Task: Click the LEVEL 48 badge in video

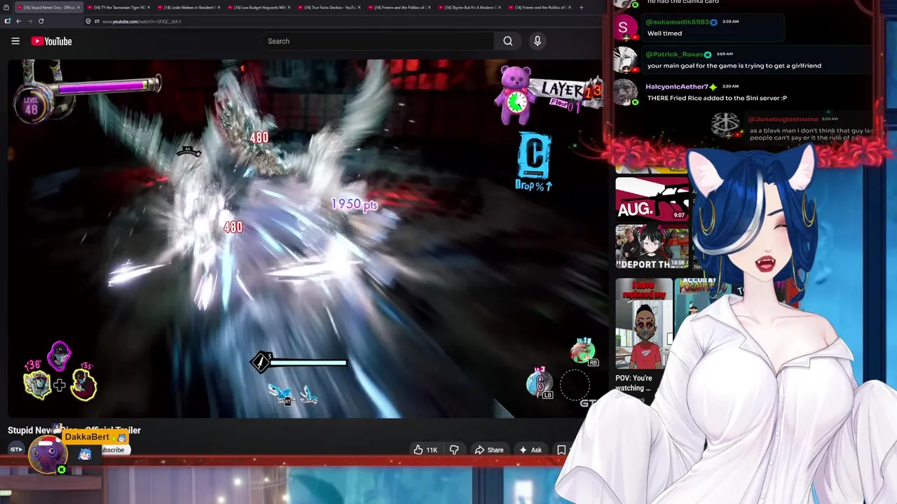Action: pos(31,106)
